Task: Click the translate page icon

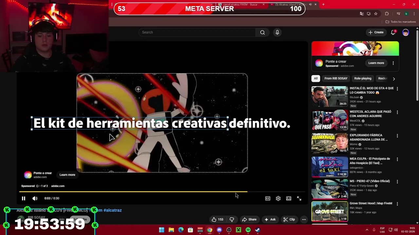Action: [x=362, y=14]
